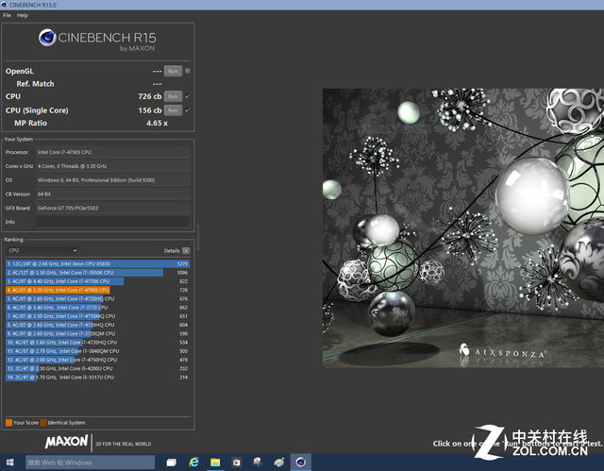Image resolution: width=604 pixels, height=471 pixels.
Task: Select ranking row Core i5-4200U
Action: click(97, 368)
